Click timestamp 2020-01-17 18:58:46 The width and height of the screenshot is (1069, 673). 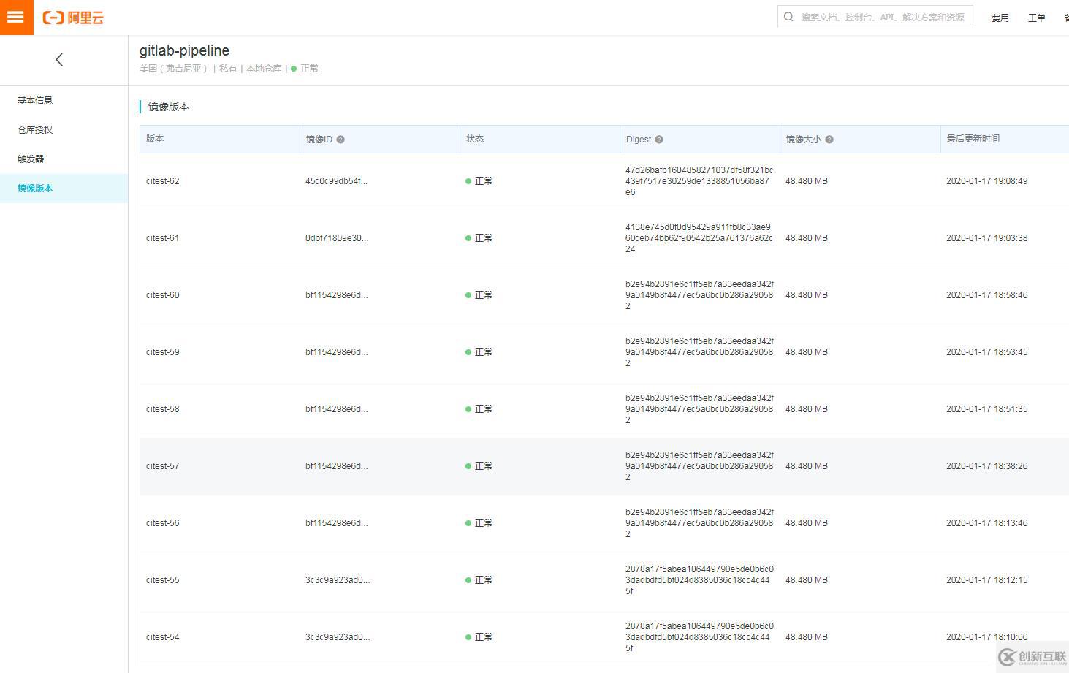point(986,295)
